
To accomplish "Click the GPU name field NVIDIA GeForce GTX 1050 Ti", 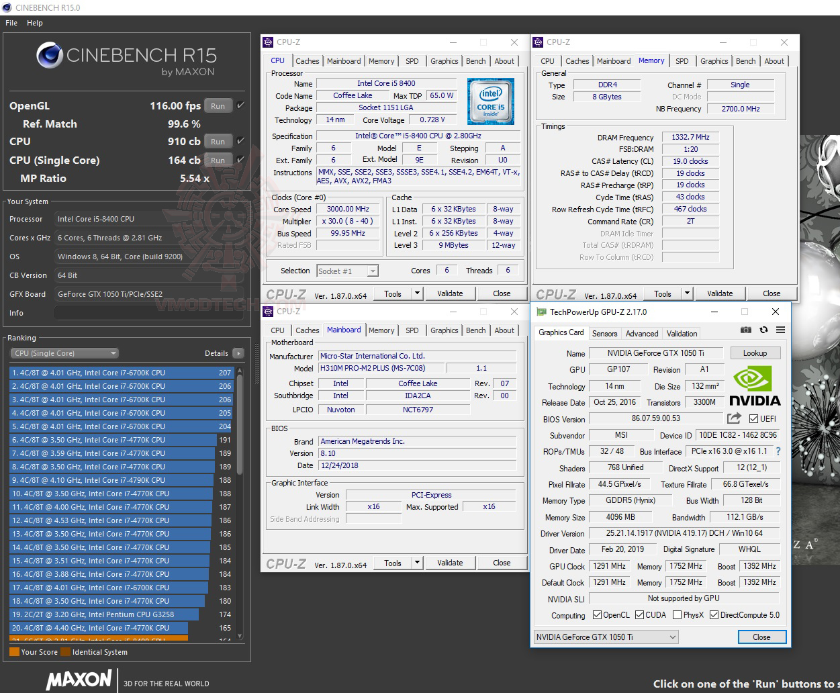I will point(655,353).
